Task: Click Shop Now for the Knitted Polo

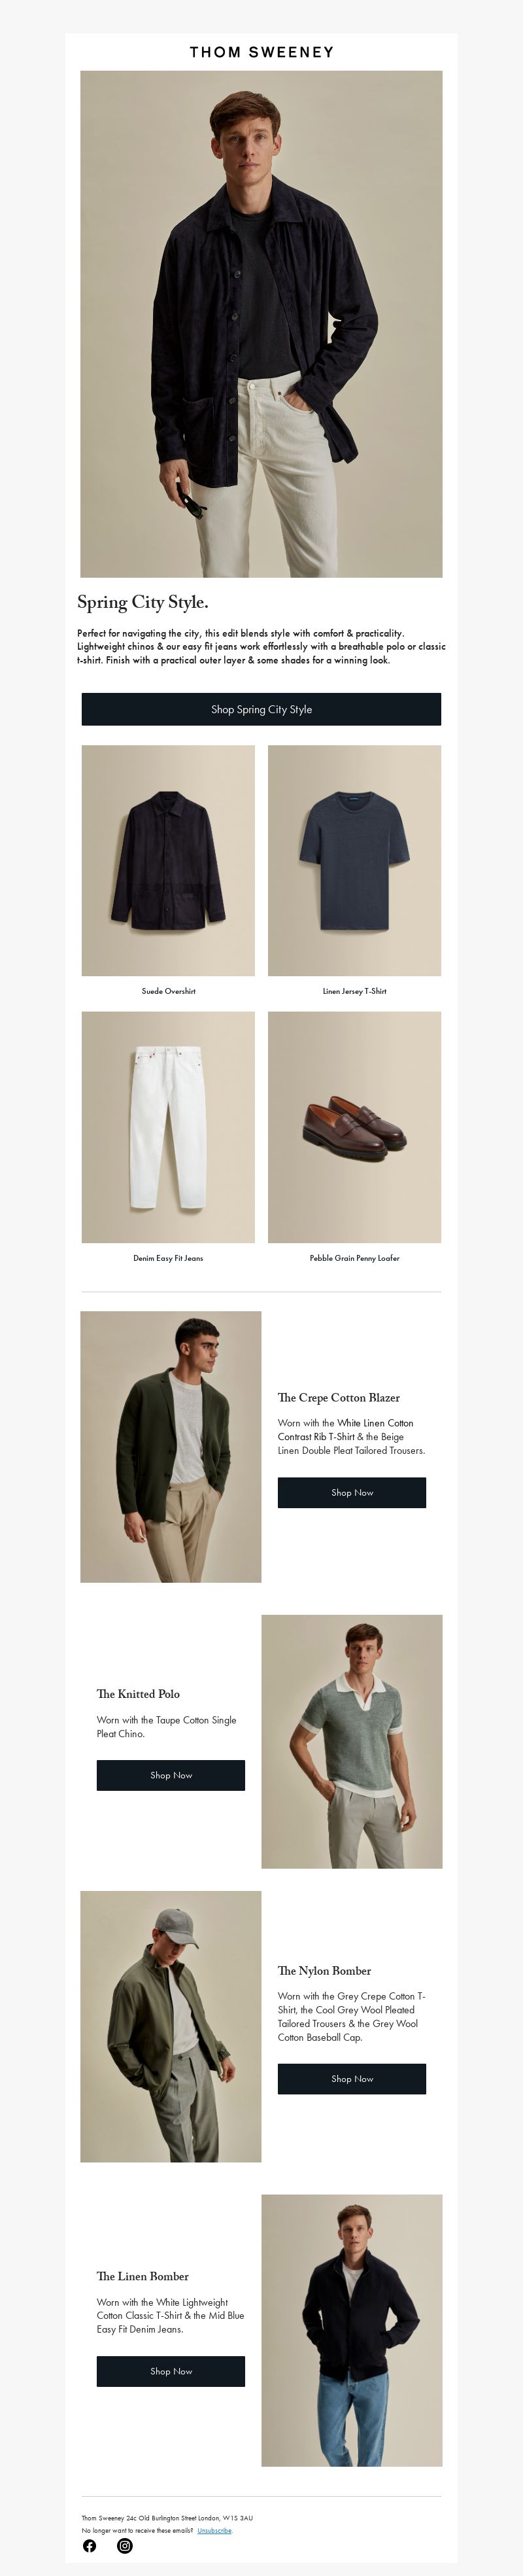Action: [171, 1775]
